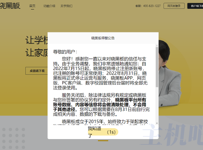Screen dimensions: 203x150
Task: Click the yellow carousel indicator bar
Action: pos(103,140)
